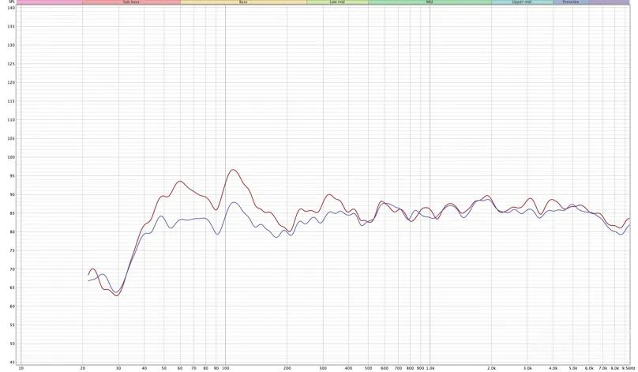Click the SPL axis label
Screen dimensions: 638x372
(x=11, y=2)
